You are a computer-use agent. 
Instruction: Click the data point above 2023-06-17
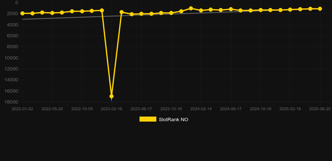pos(142,14)
